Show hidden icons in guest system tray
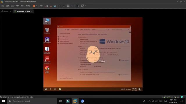This screenshot has width=186, height=104. coord(122,89)
